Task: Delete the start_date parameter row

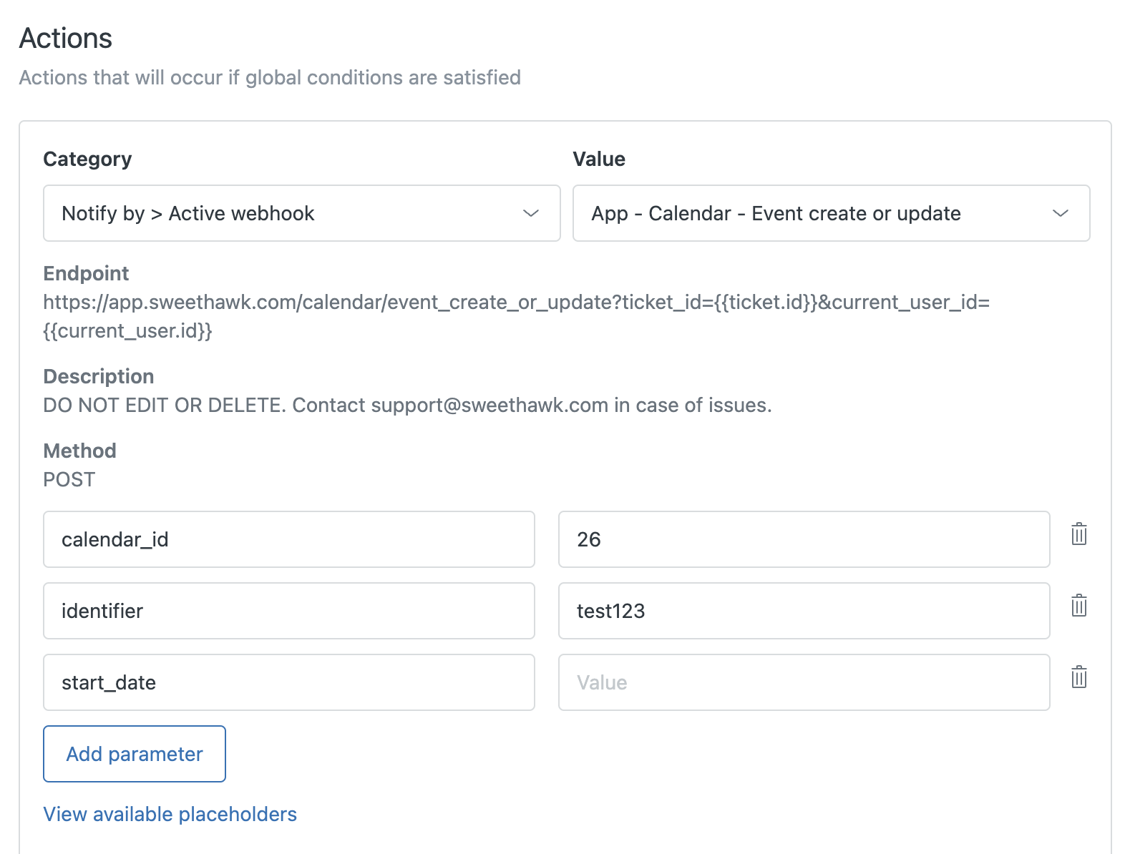Action: click(1078, 677)
